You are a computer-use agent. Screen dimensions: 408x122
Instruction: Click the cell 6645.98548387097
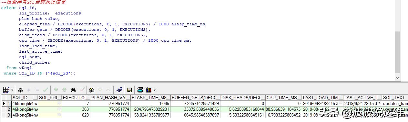pyautogui.click(x=195, y=115)
